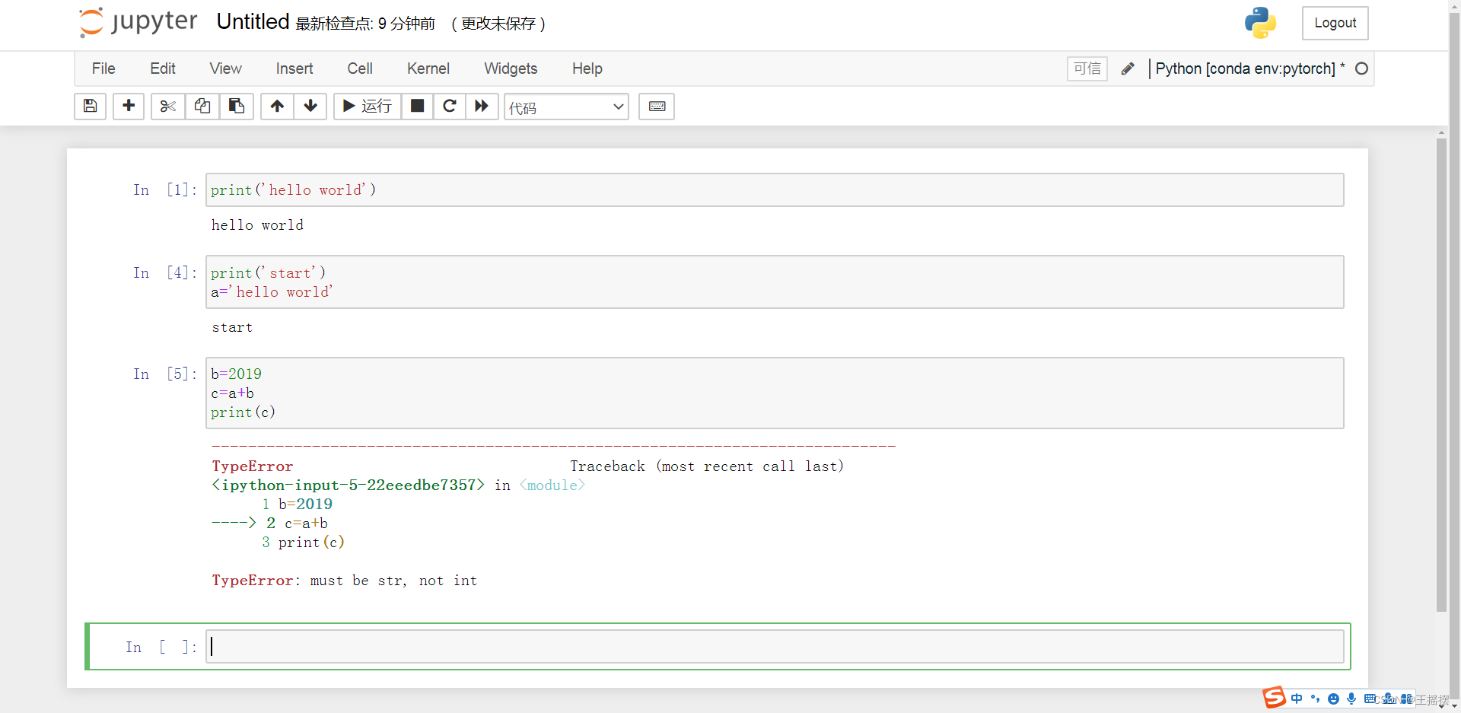The height and width of the screenshot is (713, 1461).
Task: Log out with the Logout button
Action: coord(1335,23)
